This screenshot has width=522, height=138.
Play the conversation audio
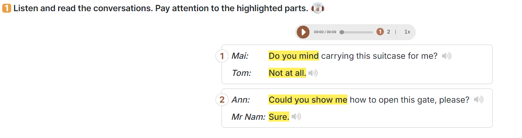pos(303,32)
